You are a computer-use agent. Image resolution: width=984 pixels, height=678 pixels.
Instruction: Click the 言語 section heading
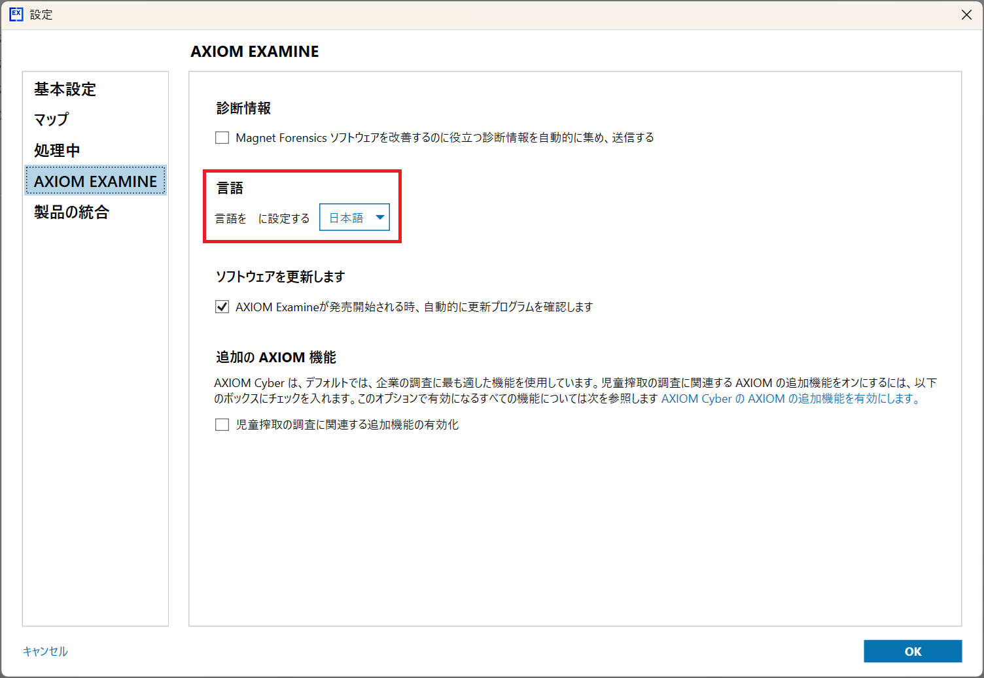click(x=230, y=188)
